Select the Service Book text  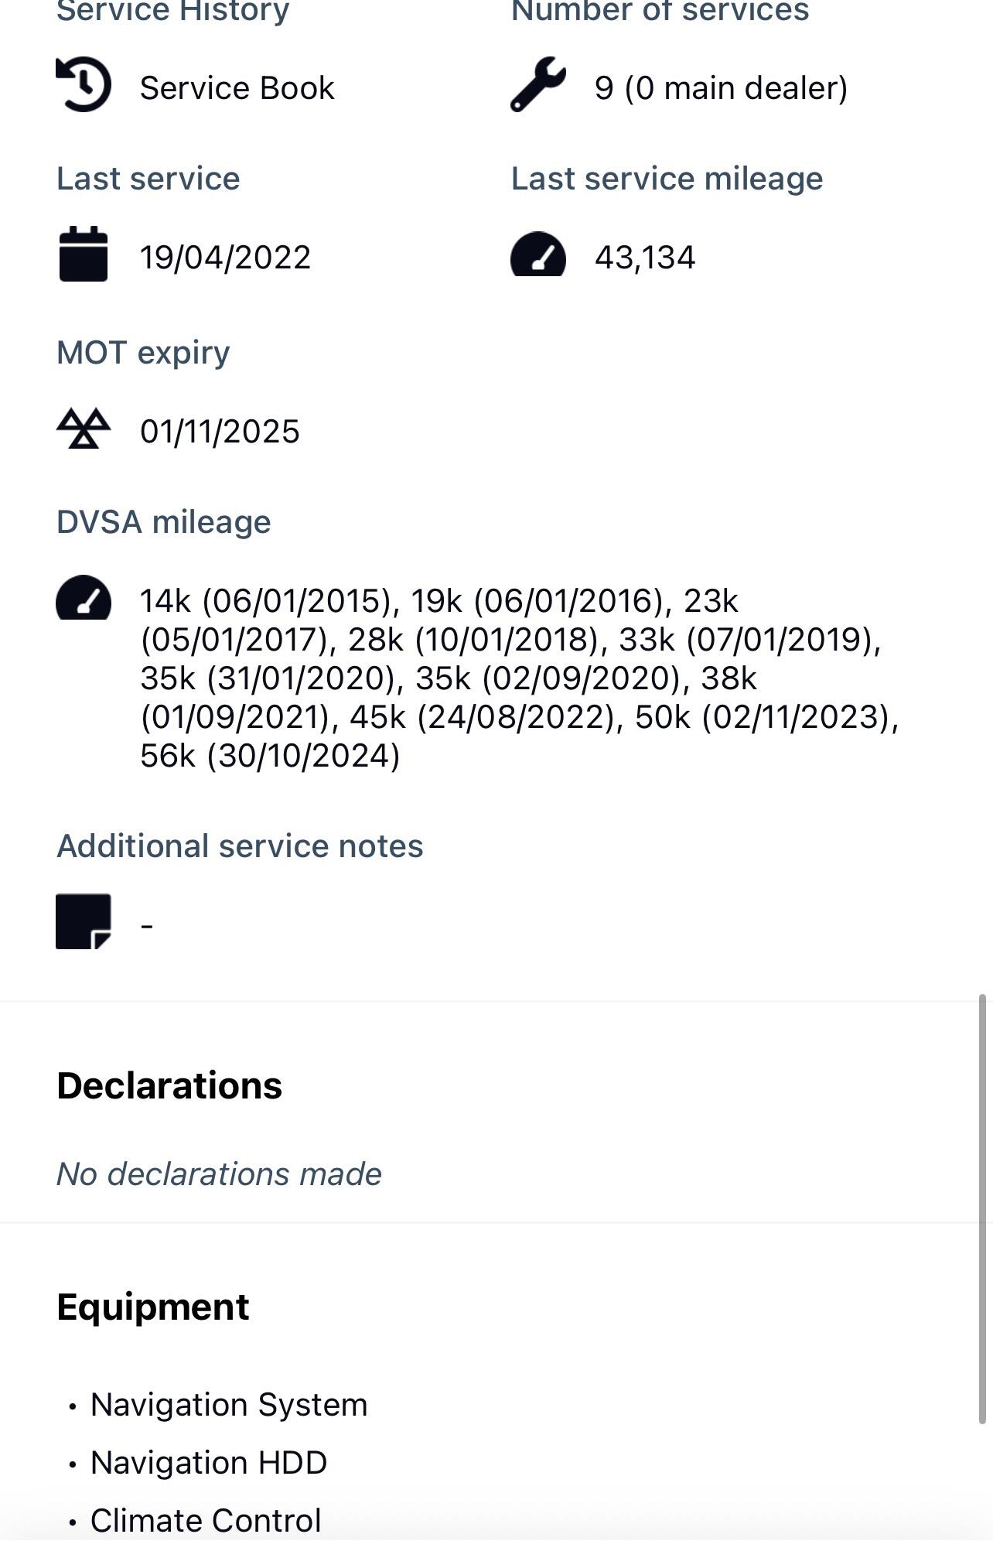(237, 88)
